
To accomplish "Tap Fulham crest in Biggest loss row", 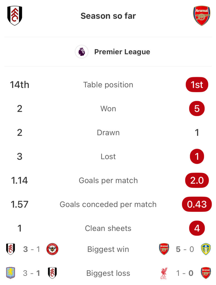I will pos(52,273).
